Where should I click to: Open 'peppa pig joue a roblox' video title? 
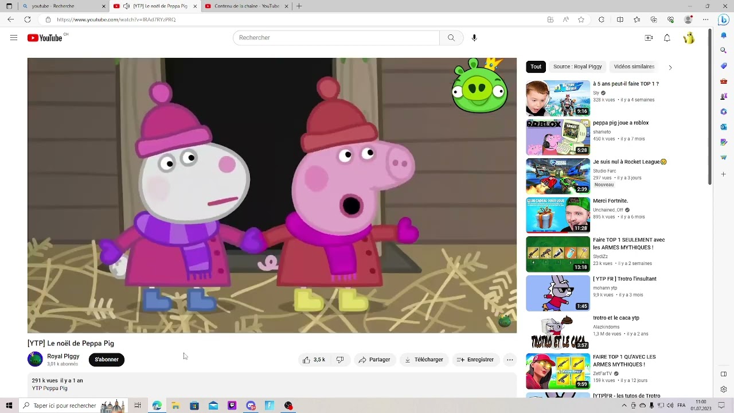click(x=621, y=123)
